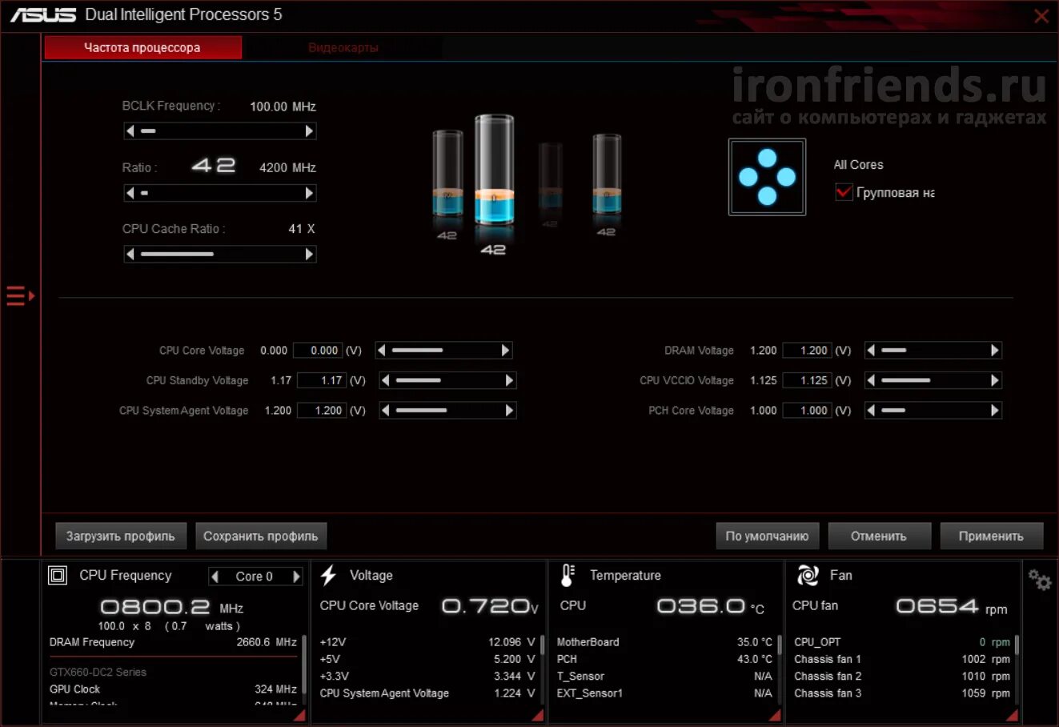The height and width of the screenshot is (727, 1059).
Task: Click Сохранить профиль button
Action: tap(261, 536)
